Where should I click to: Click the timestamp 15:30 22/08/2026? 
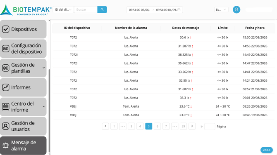(x=255, y=38)
